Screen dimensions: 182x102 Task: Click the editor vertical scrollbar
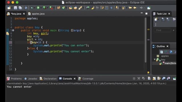click(x=145, y=40)
